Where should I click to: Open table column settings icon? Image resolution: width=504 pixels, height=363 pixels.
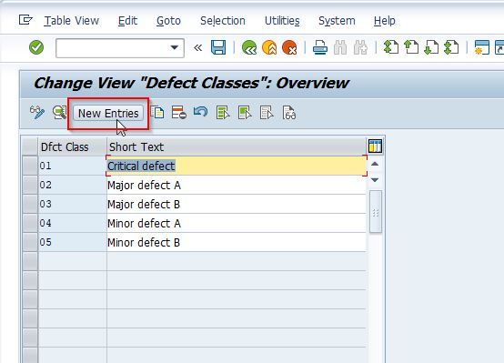[375, 146]
